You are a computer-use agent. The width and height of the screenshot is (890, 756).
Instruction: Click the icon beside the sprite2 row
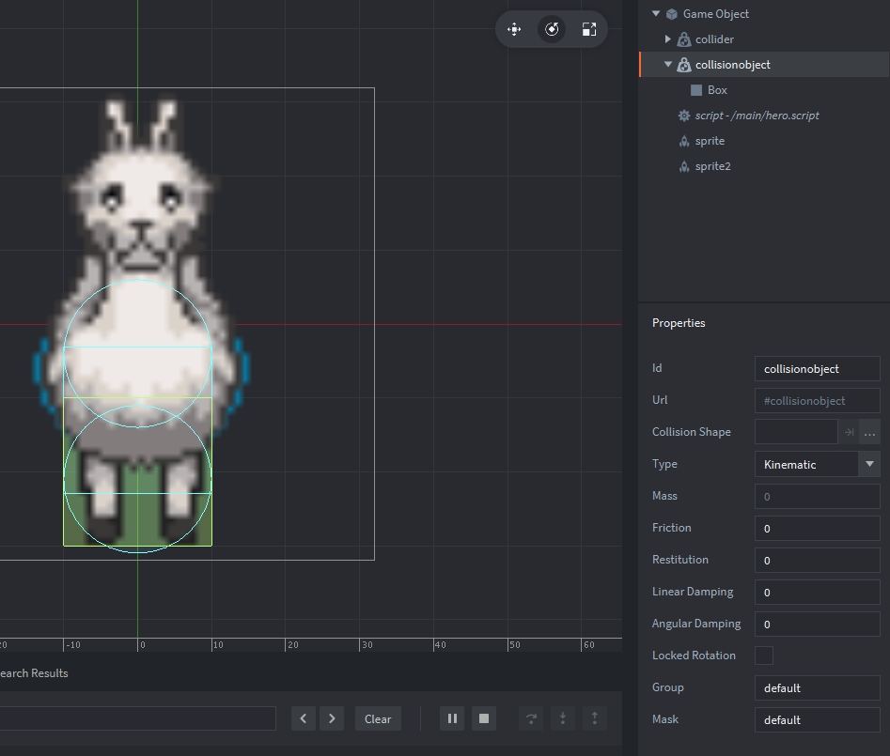[684, 167]
